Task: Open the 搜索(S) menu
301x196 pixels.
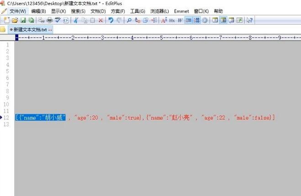Action: 78,11
